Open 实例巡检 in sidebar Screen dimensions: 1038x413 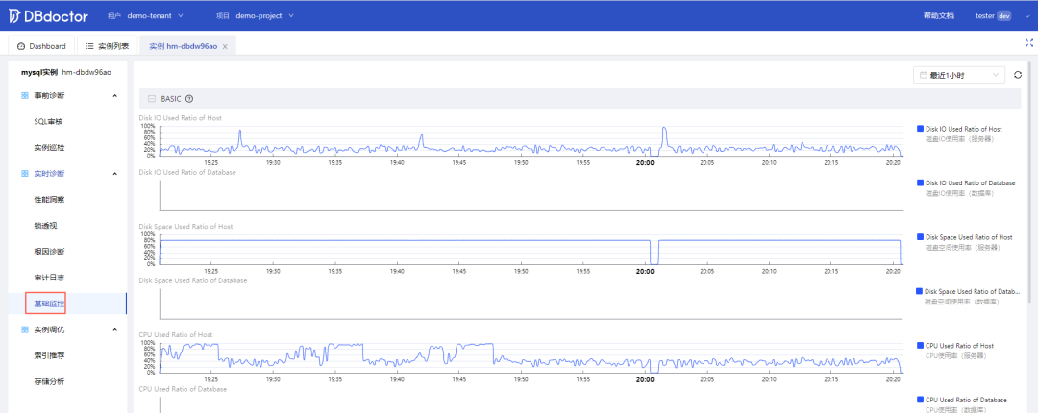(x=49, y=148)
